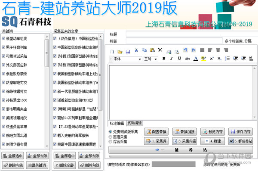Uncheck article 中国新型纵向卧铺动车组
Image resolution: width=258 pixels, height=171 pixels.
pyautogui.click(x=55, y=47)
